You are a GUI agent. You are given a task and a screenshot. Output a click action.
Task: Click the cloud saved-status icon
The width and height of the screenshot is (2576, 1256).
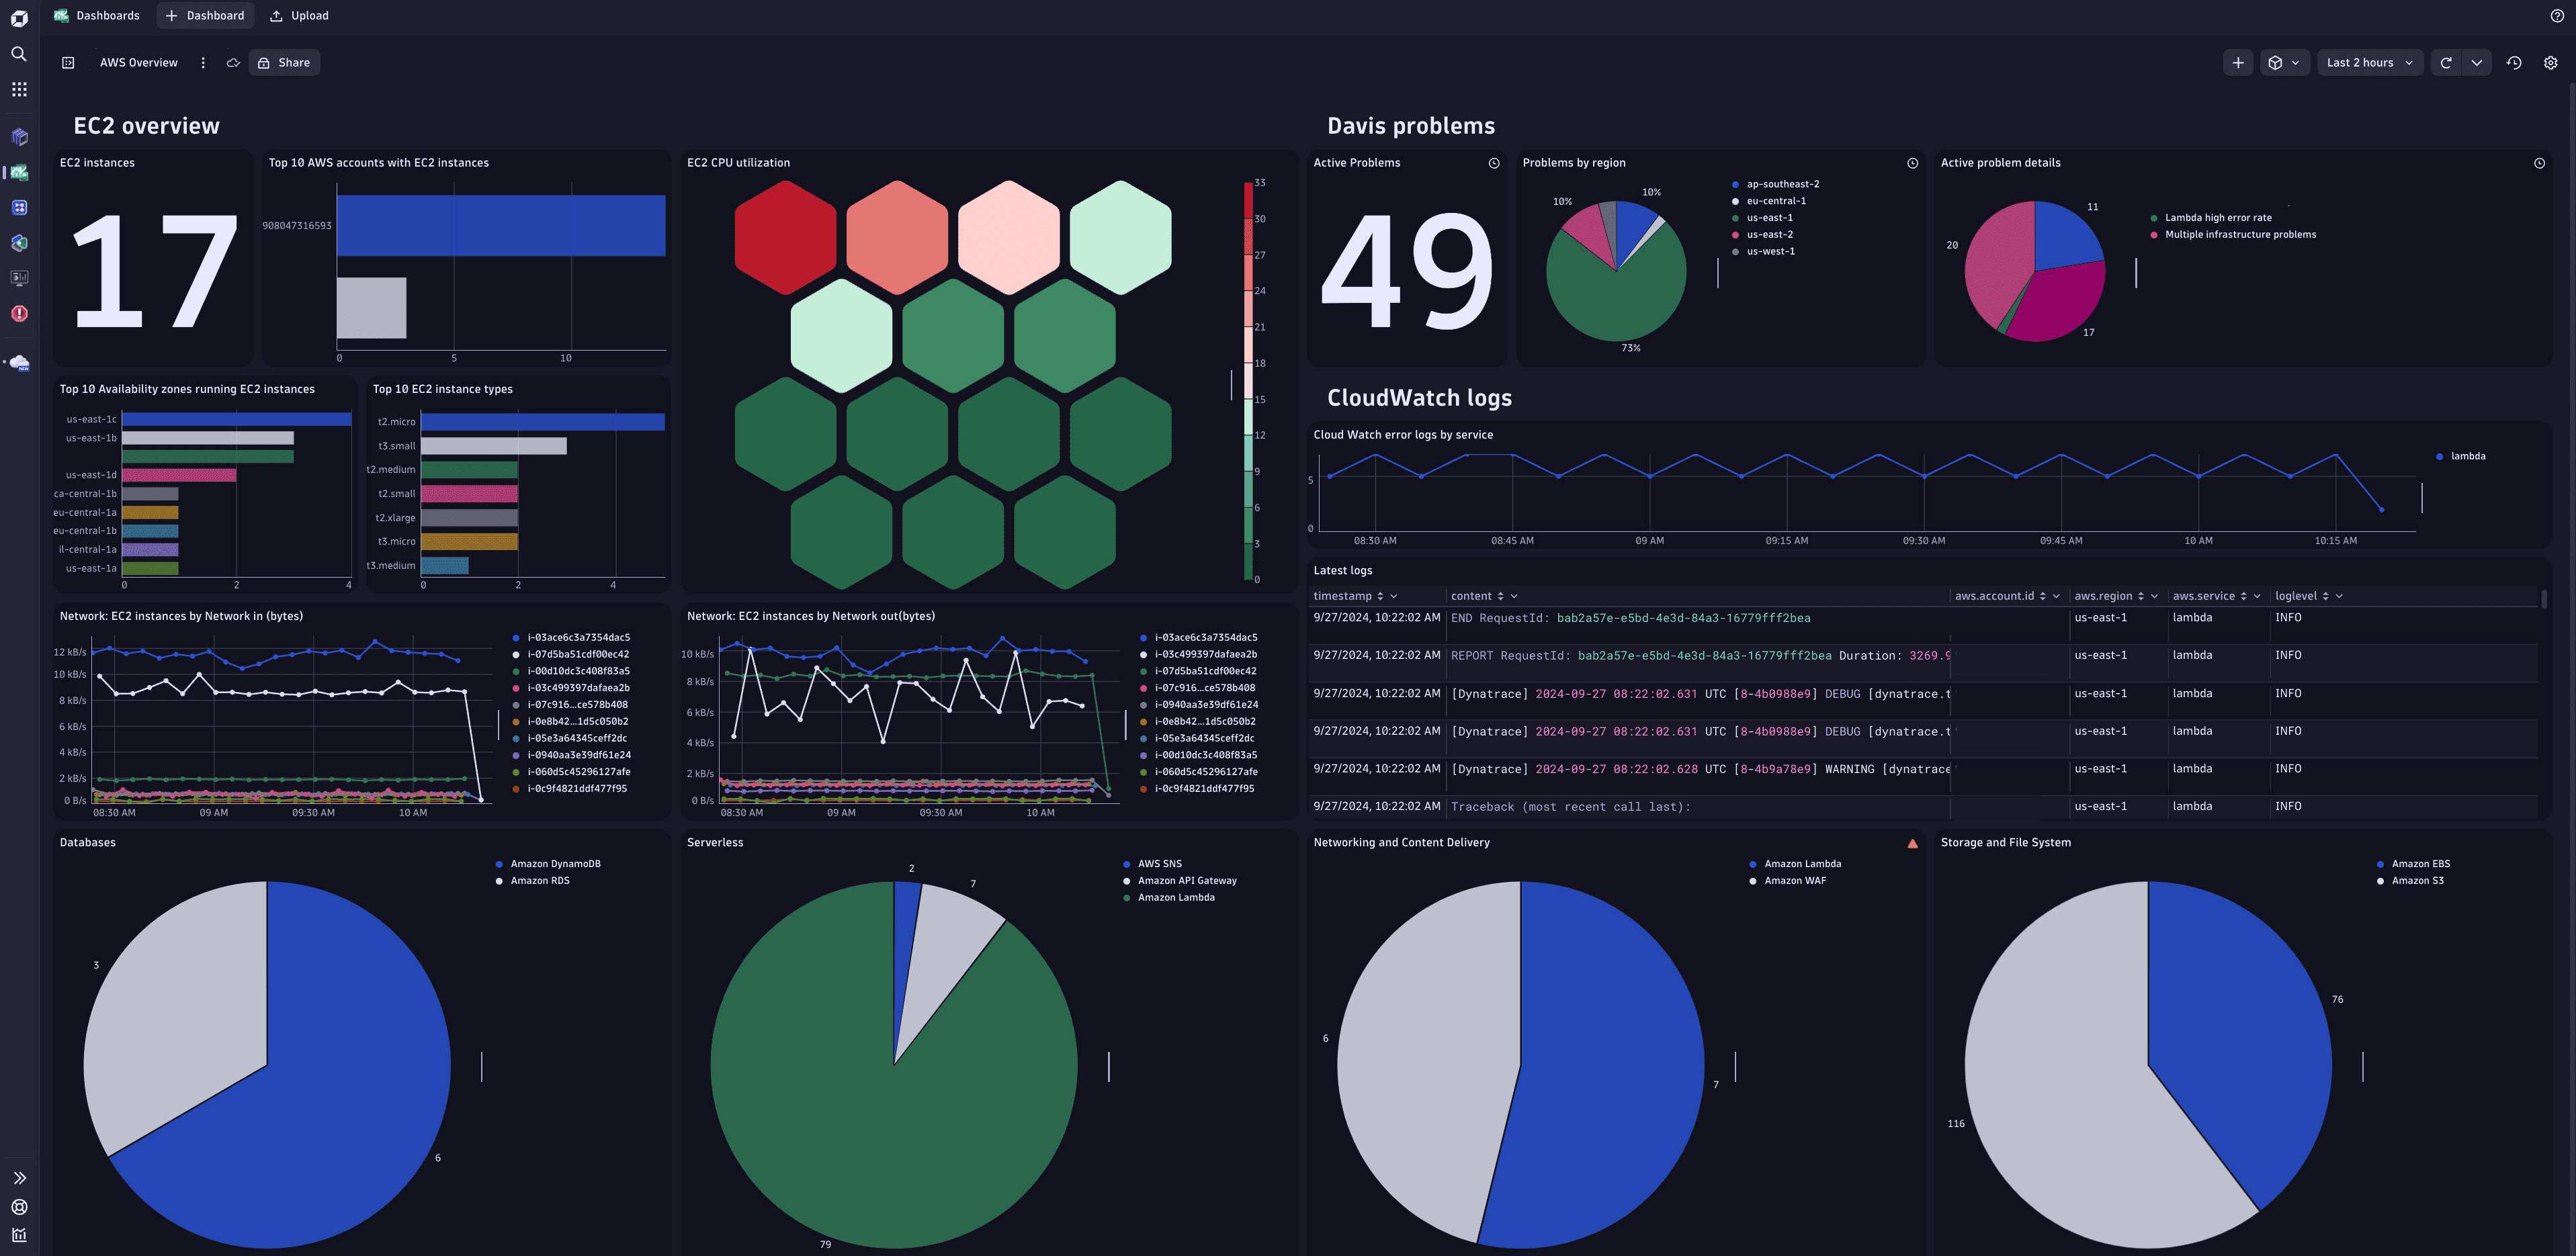[233, 63]
